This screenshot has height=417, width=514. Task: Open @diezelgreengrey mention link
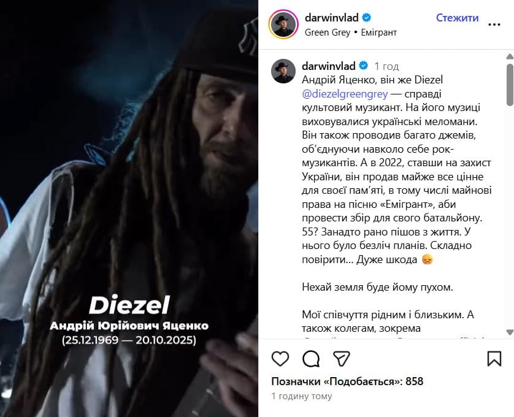pos(345,94)
